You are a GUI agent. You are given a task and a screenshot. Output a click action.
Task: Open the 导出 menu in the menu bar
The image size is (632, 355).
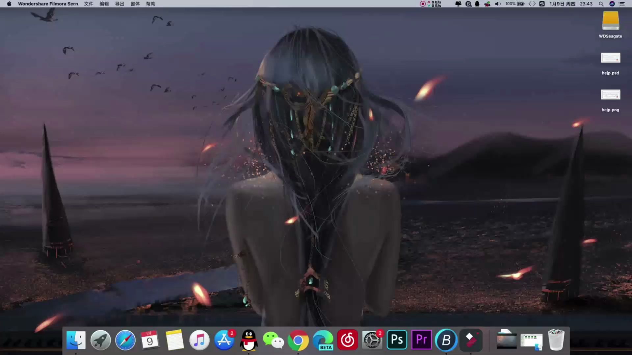(119, 4)
